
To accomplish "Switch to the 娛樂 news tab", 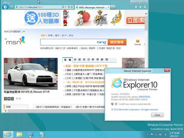I will click(x=95, y=60).
